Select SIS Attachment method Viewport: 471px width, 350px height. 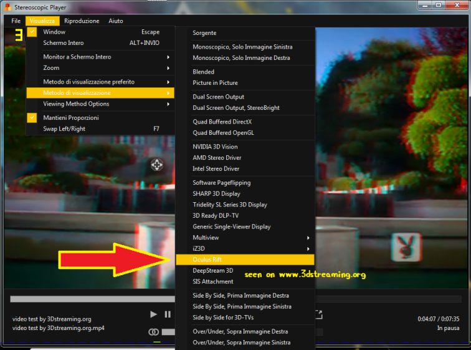245,281
